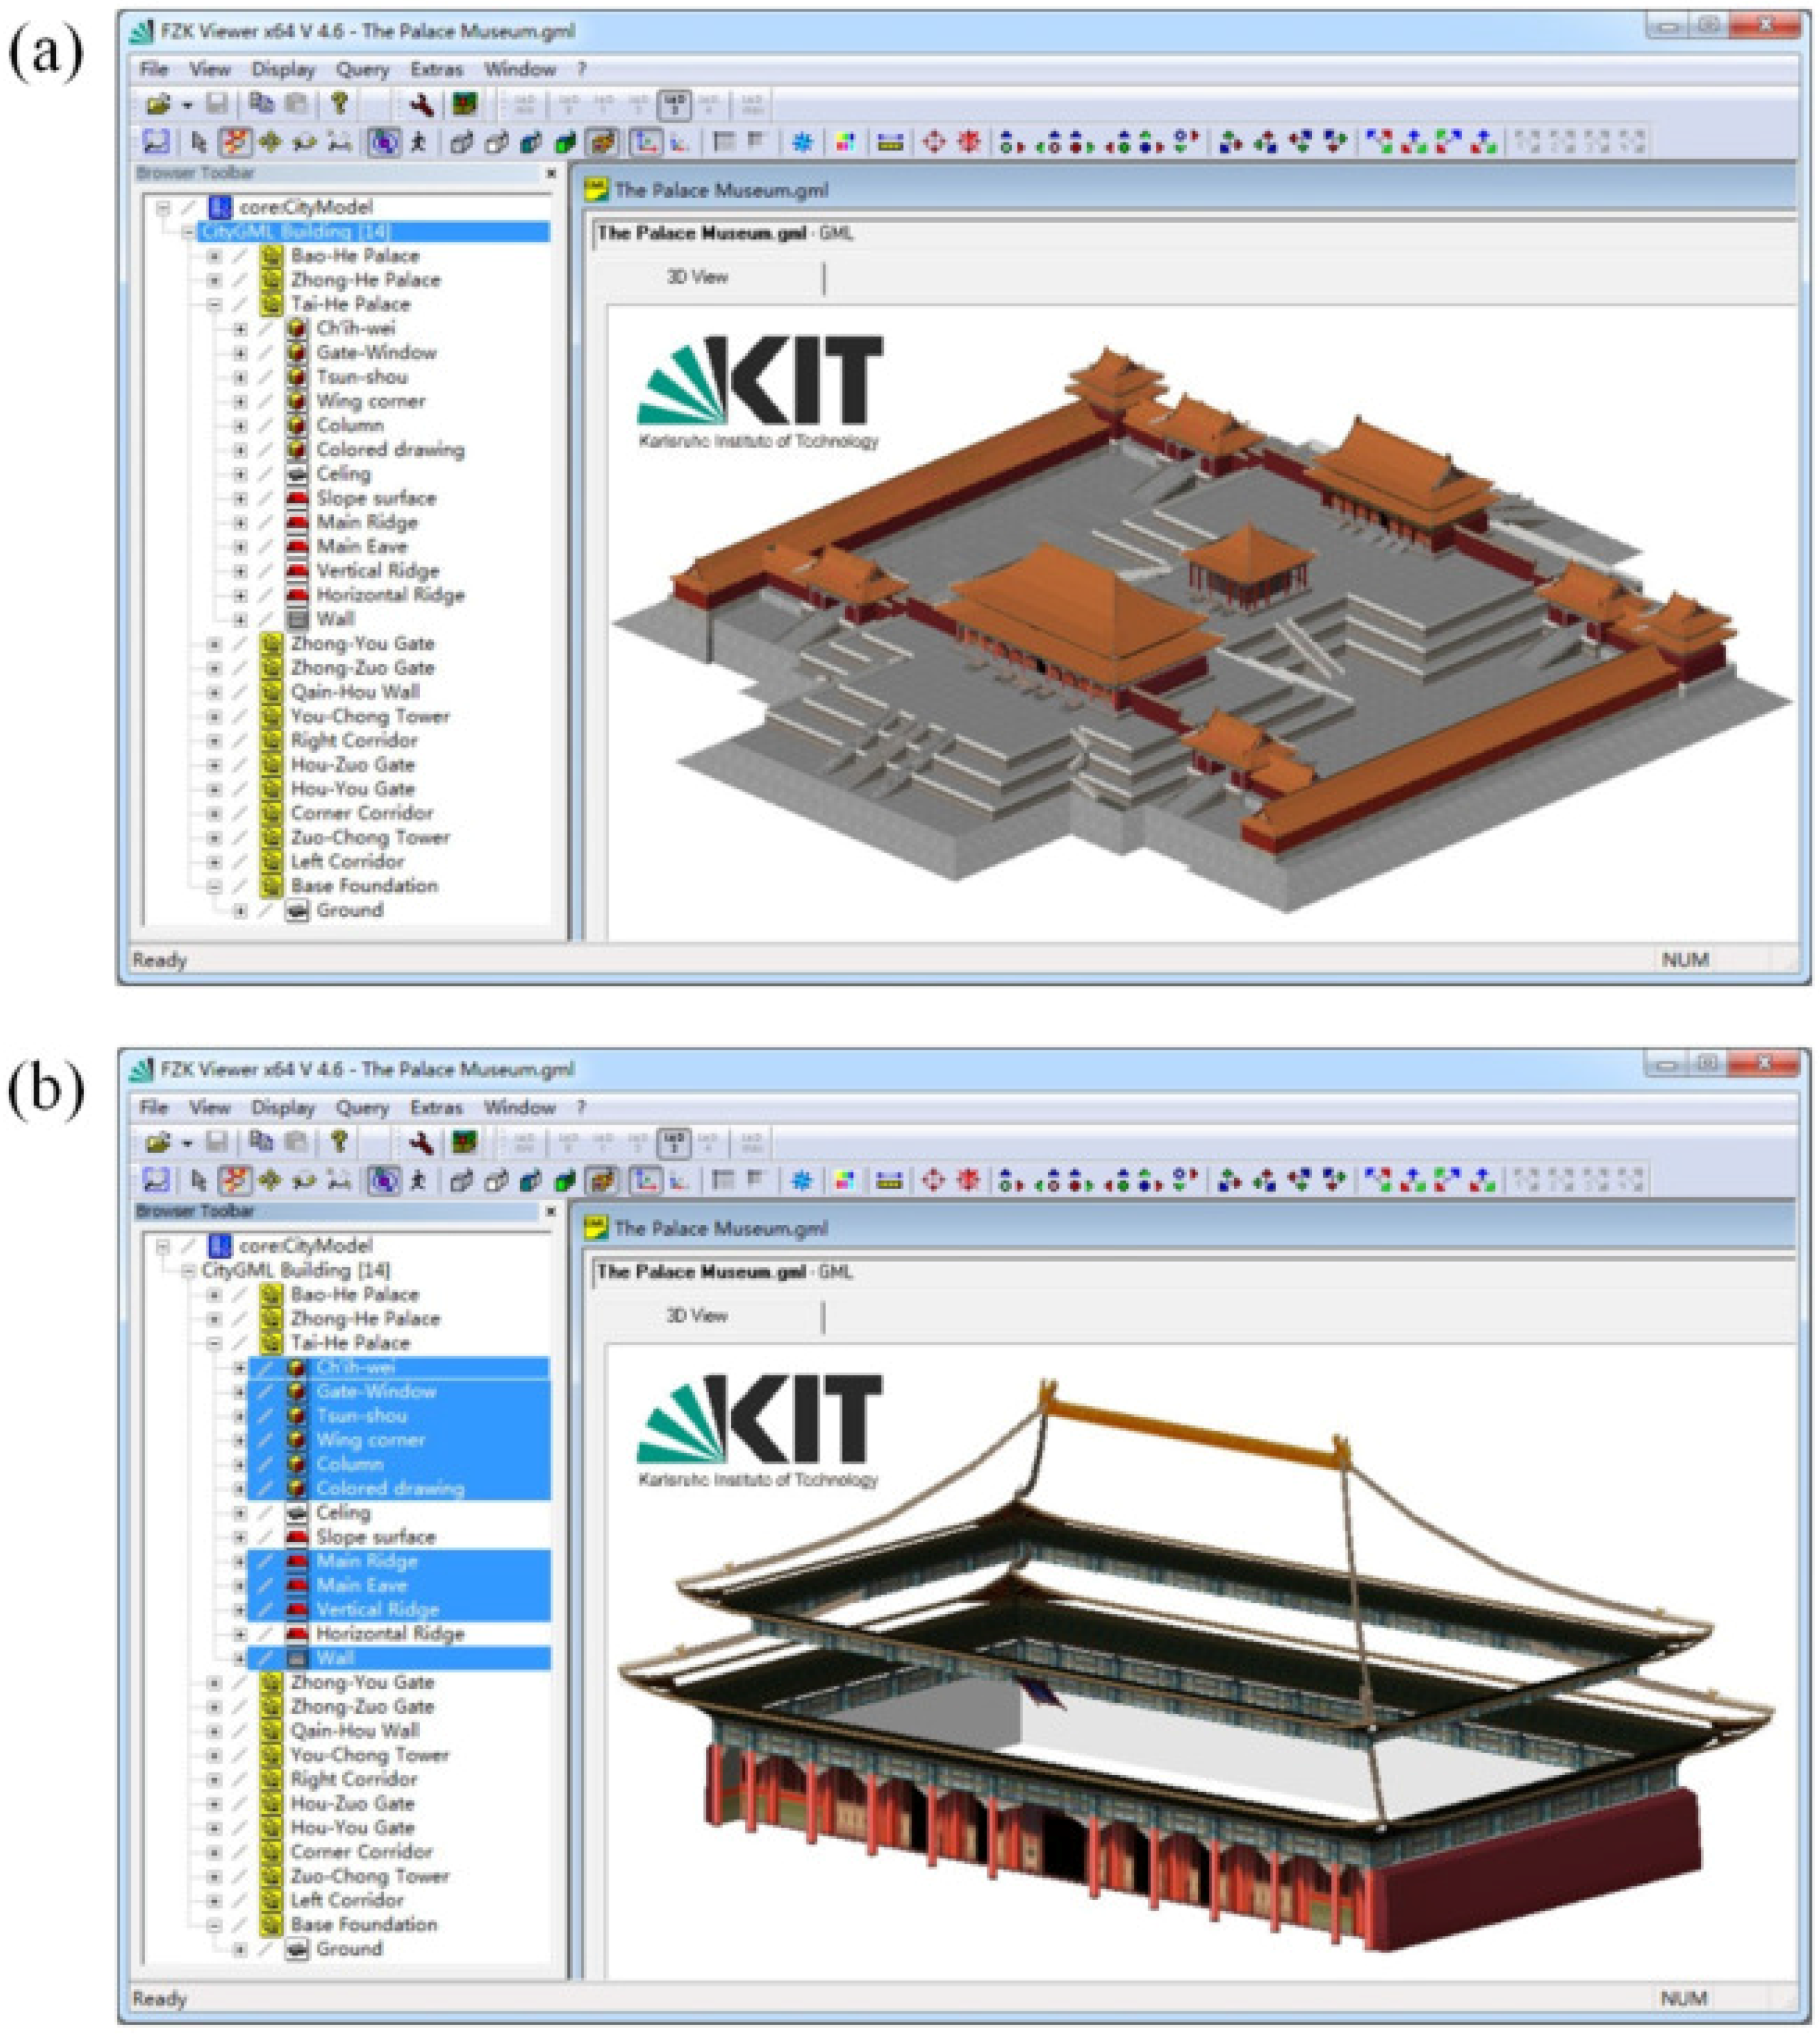This screenshot has height=2035, width=1820.
Task: Click the yellow help question mark in window (b)
Action: 339,1142
